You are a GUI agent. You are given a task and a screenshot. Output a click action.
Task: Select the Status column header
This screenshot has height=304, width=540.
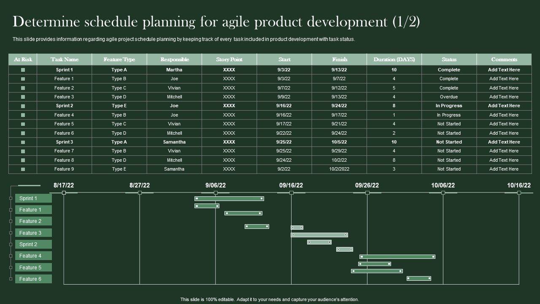click(x=449, y=60)
